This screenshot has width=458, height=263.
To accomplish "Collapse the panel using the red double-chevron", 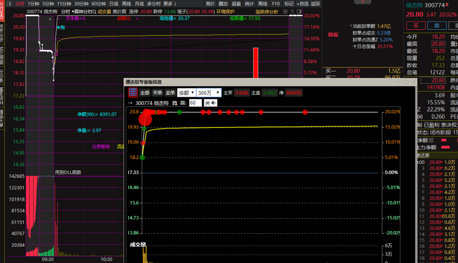I will (x=362, y=2).
